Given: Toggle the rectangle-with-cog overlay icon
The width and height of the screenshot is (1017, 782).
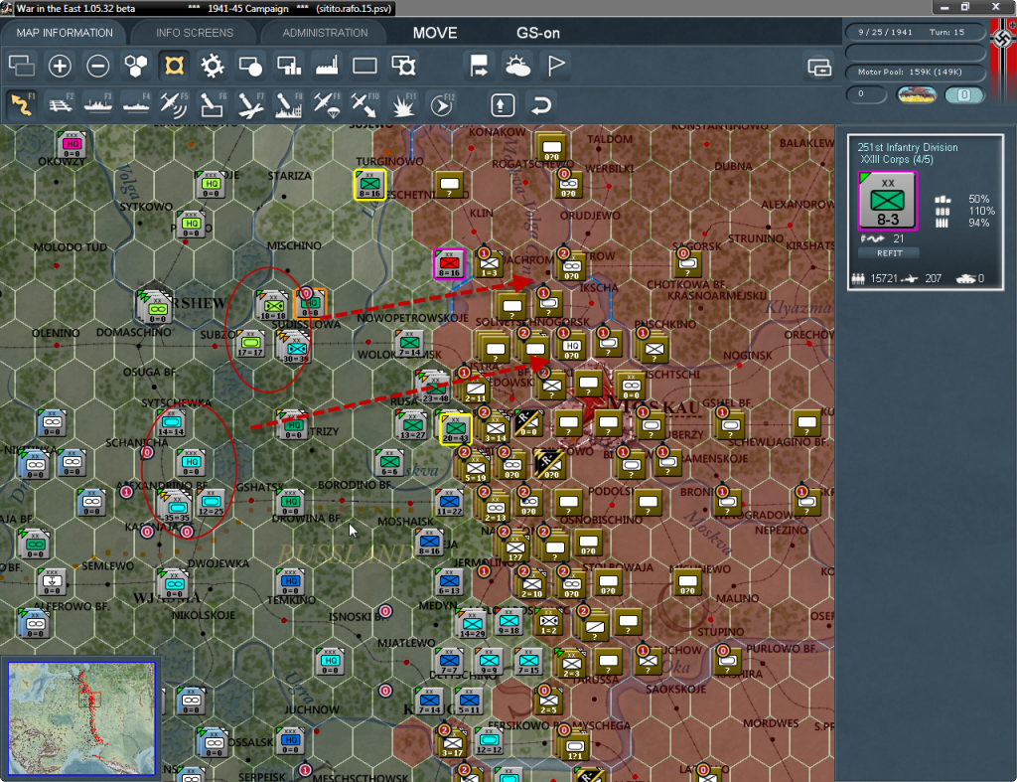Looking at the screenshot, I should (403, 66).
